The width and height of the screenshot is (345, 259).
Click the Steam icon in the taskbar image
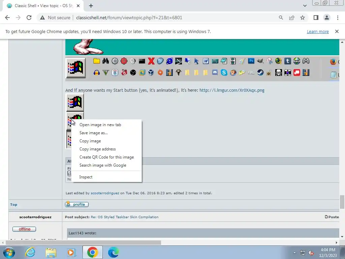260,73
